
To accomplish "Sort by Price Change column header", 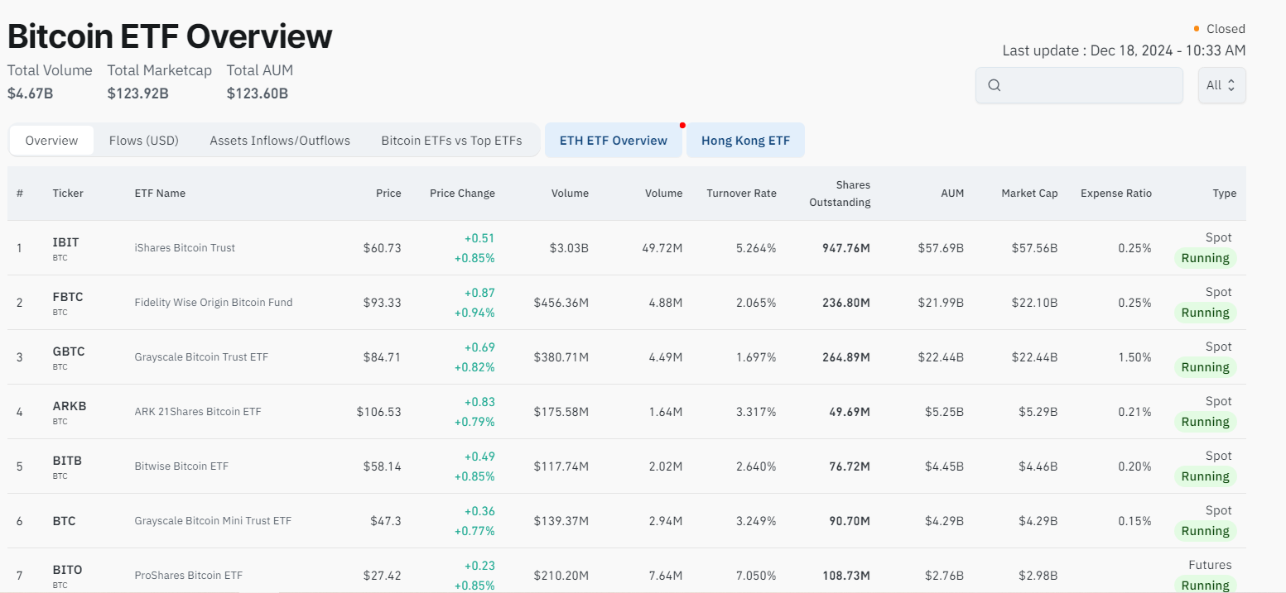I will coord(462,194).
